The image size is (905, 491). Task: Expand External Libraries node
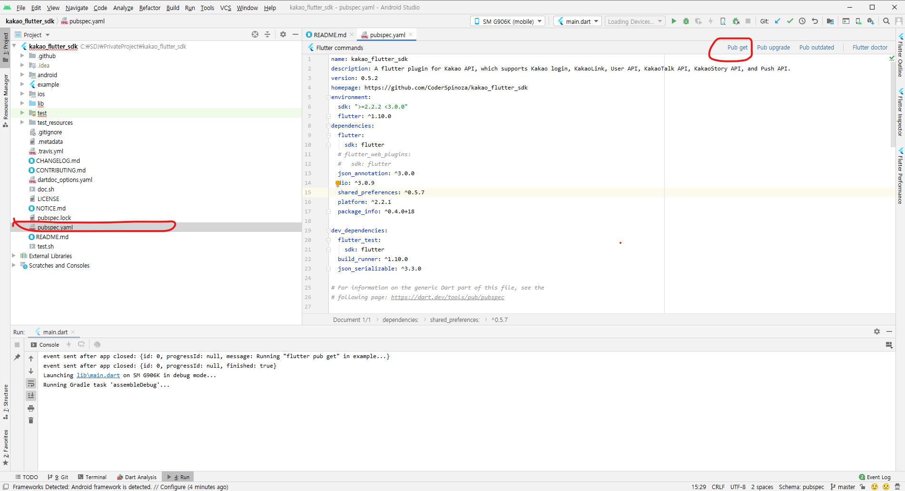pyautogui.click(x=14, y=256)
